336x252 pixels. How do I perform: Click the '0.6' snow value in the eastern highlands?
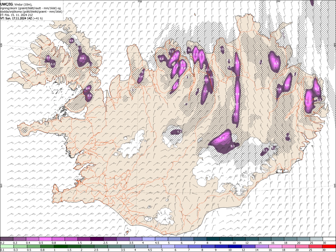(287, 85)
